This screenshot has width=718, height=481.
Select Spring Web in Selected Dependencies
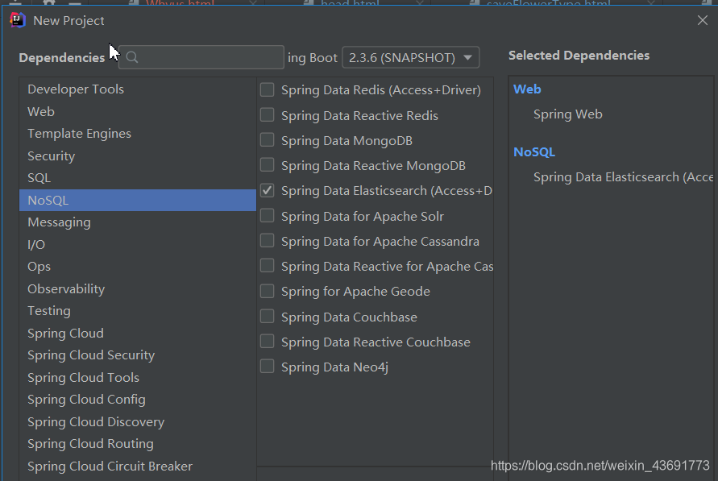568,114
